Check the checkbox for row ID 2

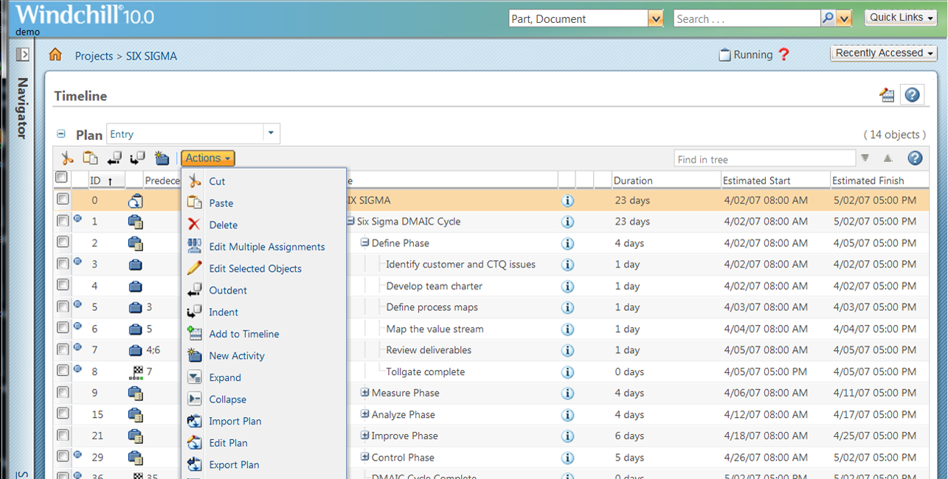click(x=63, y=242)
